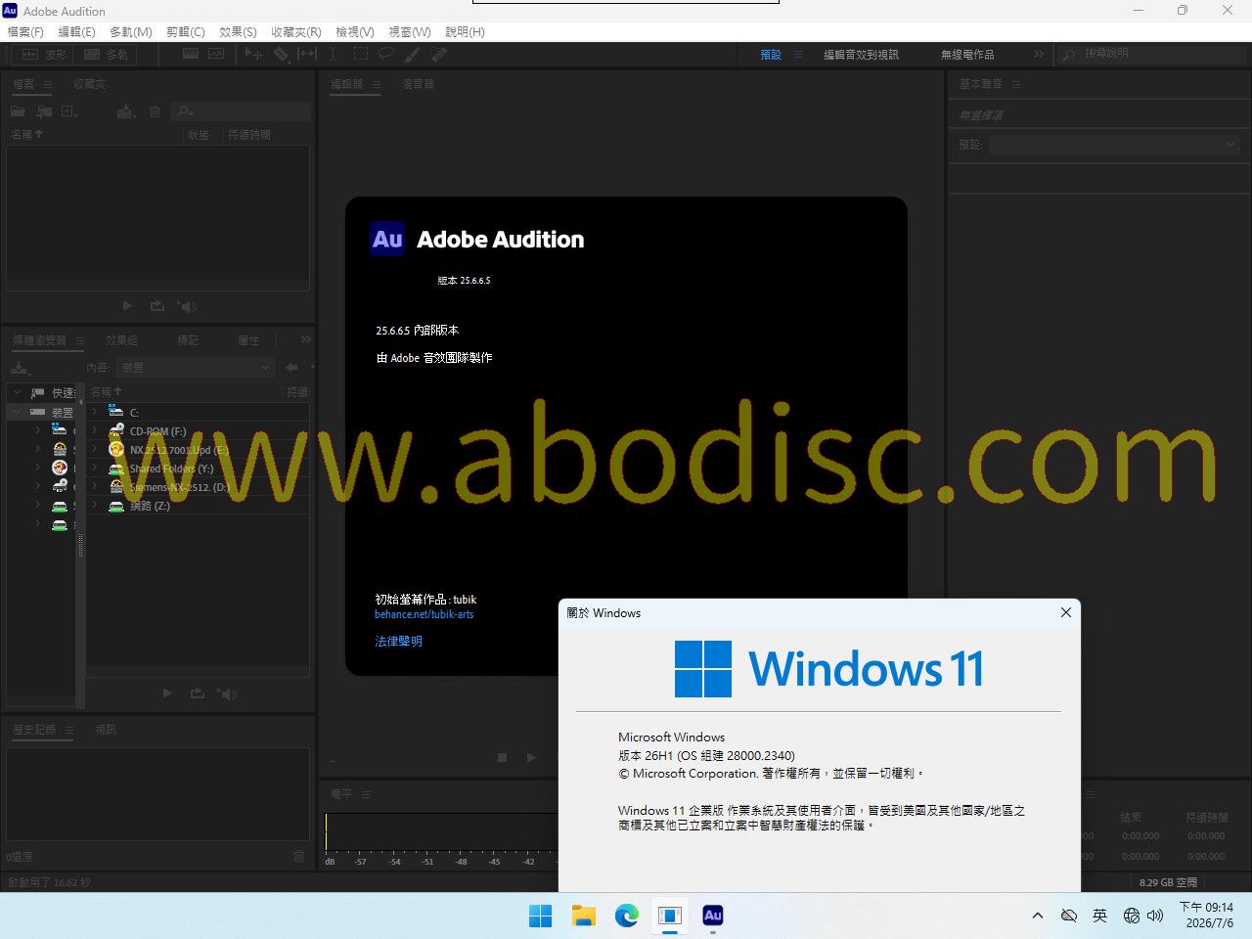1252x939 pixels.
Task: Click the add shortcut icon in media browser
Action: pyautogui.click(x=20, y=368)
